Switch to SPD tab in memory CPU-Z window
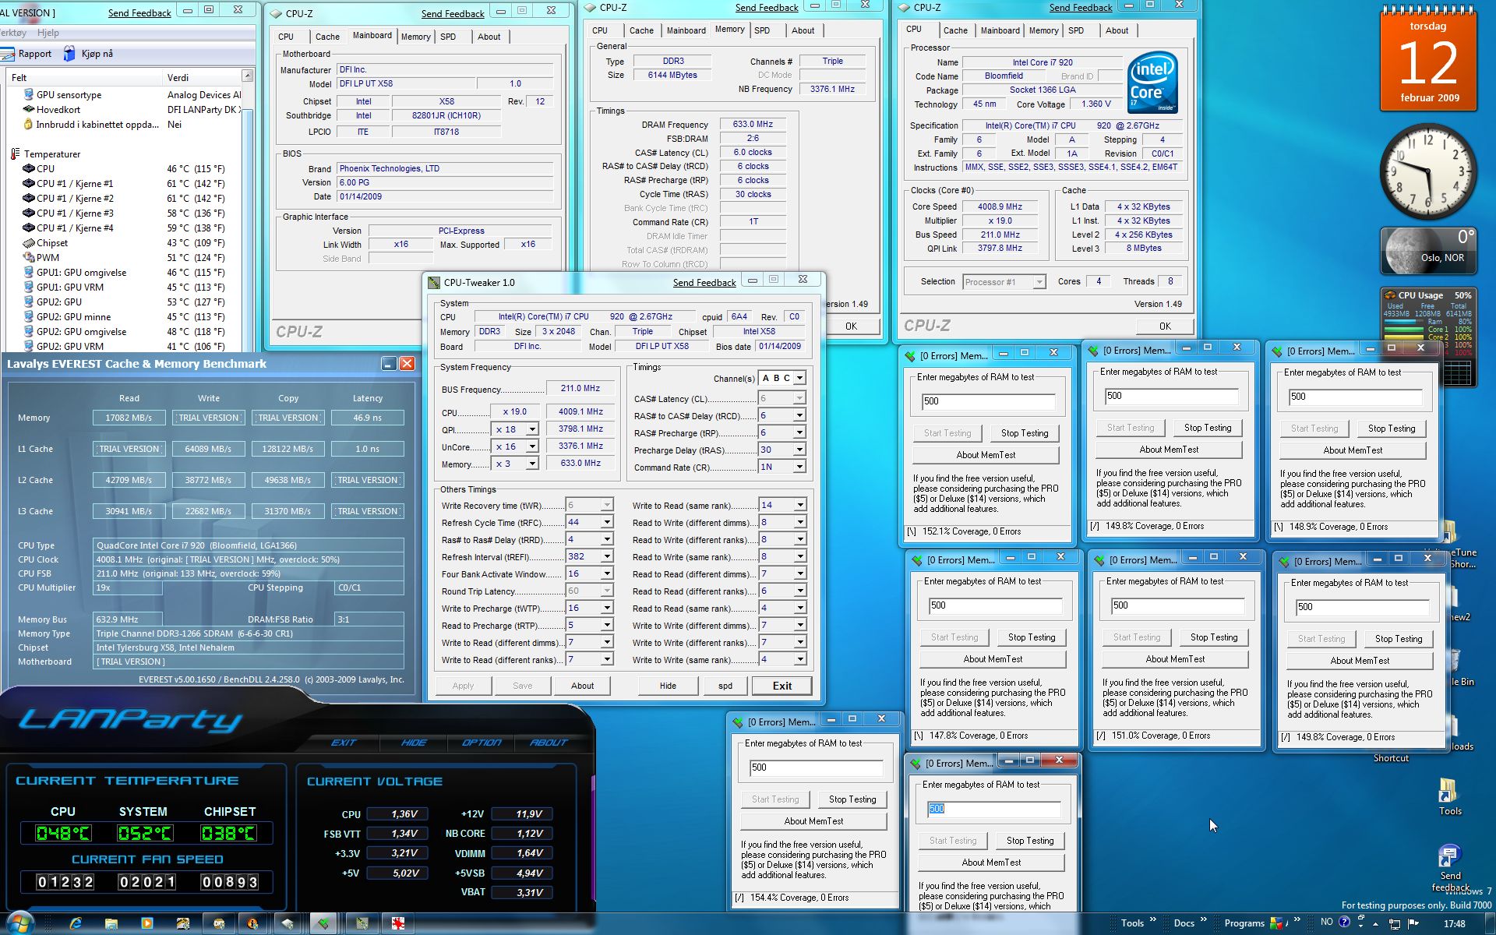This screenshot has height=935, width=1496. 762,30
